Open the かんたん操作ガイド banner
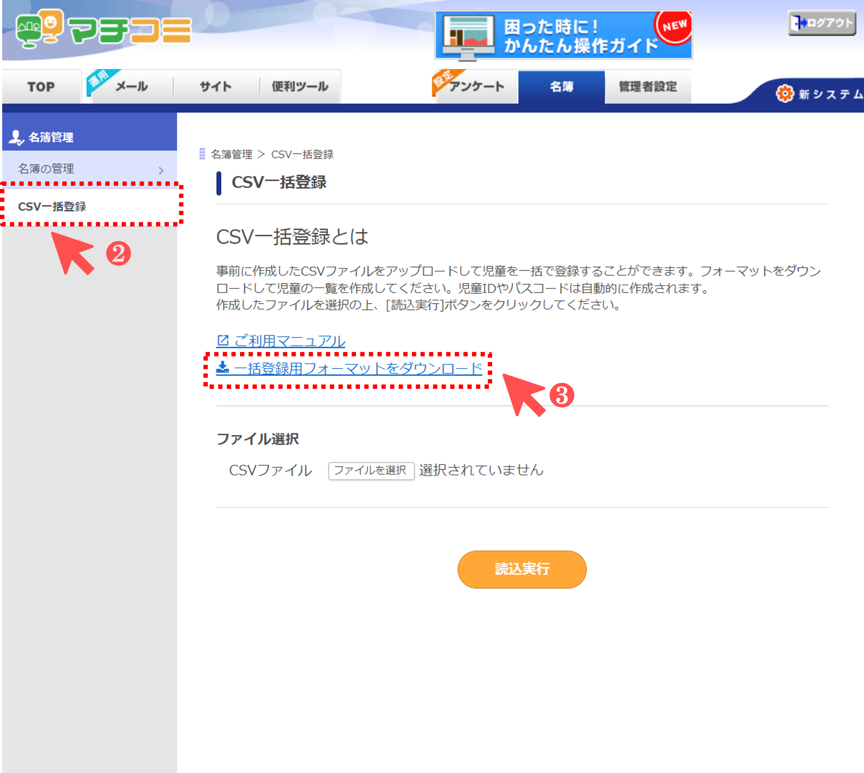864x773 pixels. [x=563, y=35]
